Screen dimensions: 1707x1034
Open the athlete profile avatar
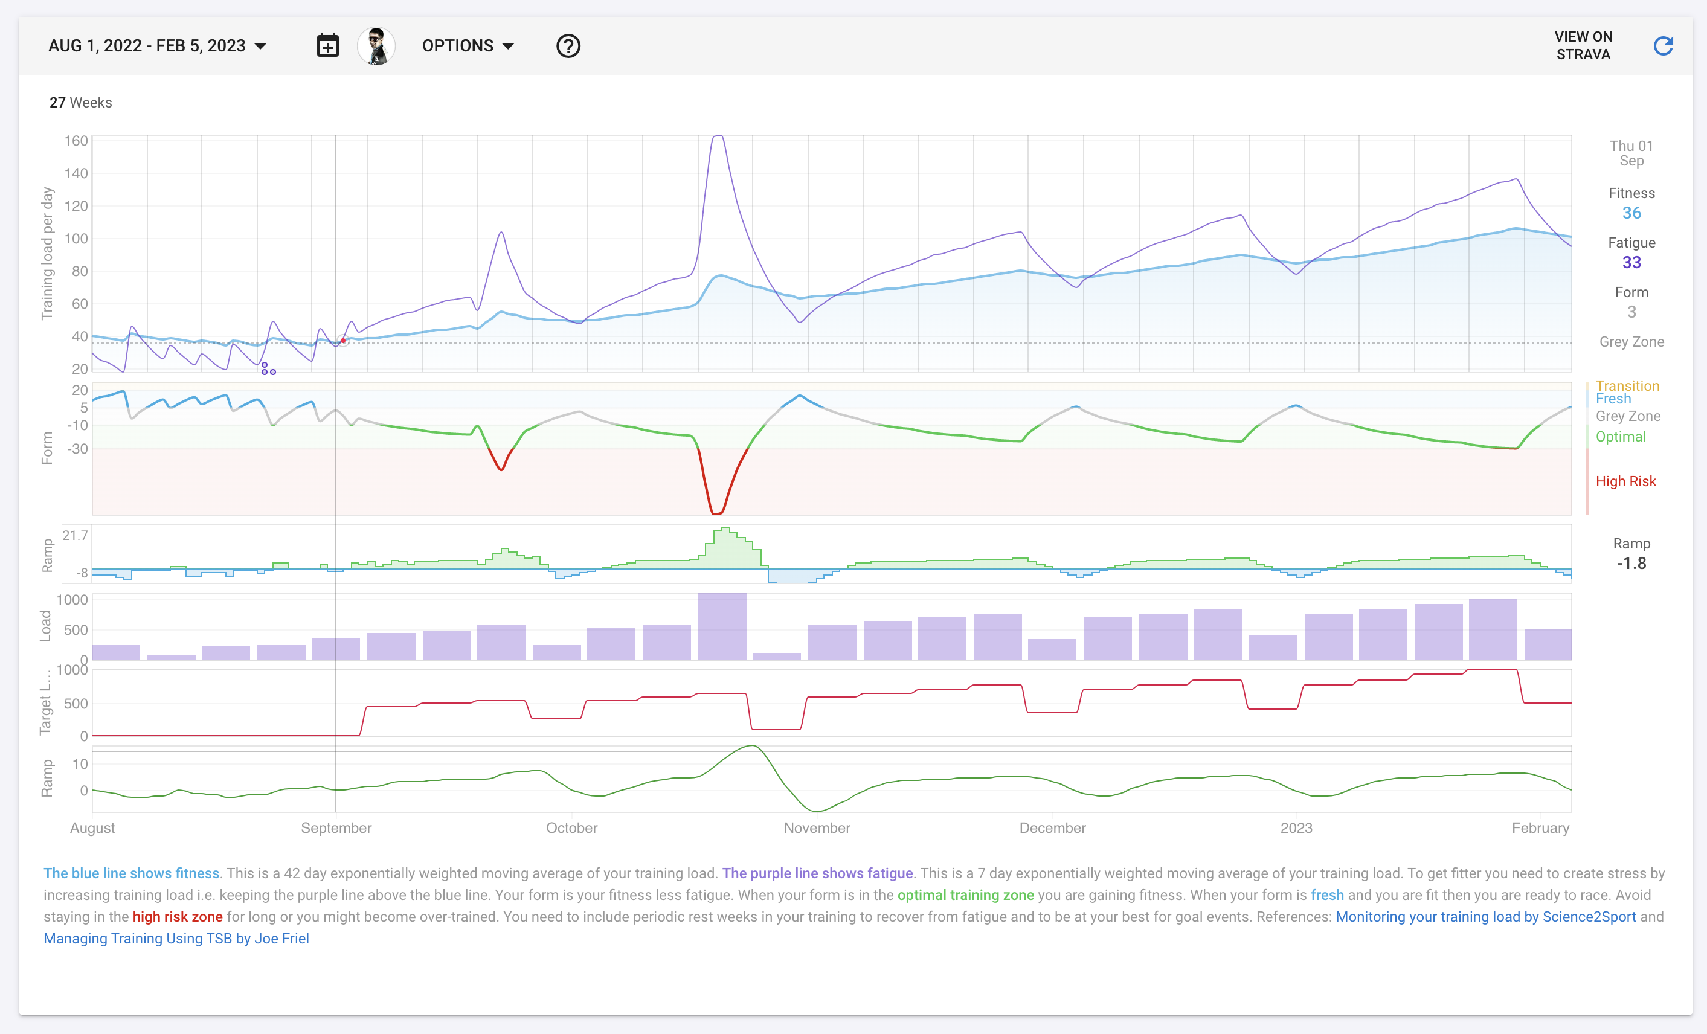tap(376, 46)
